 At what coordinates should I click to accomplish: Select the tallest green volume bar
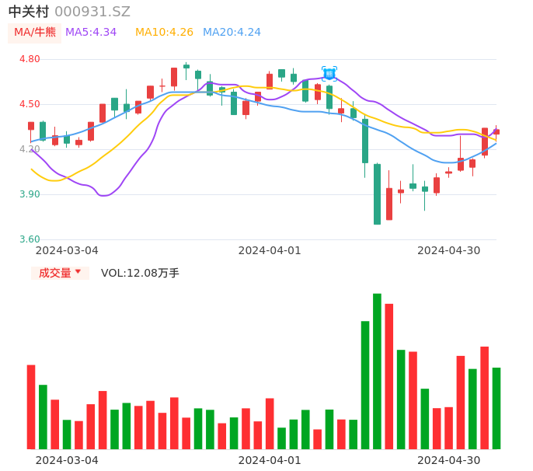(x=377, y=371)
